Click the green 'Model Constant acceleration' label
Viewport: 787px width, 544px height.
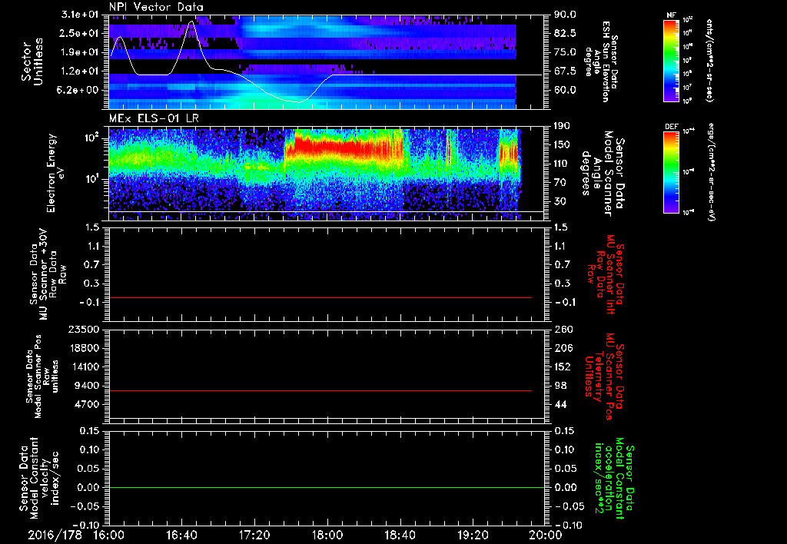tap(614, 477)
